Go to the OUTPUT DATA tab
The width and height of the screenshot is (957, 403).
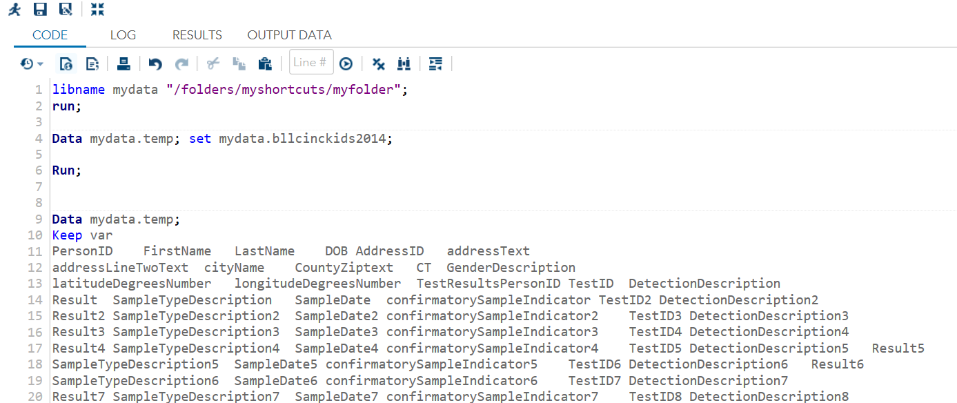pyautogui.click(x=289, y=35)
